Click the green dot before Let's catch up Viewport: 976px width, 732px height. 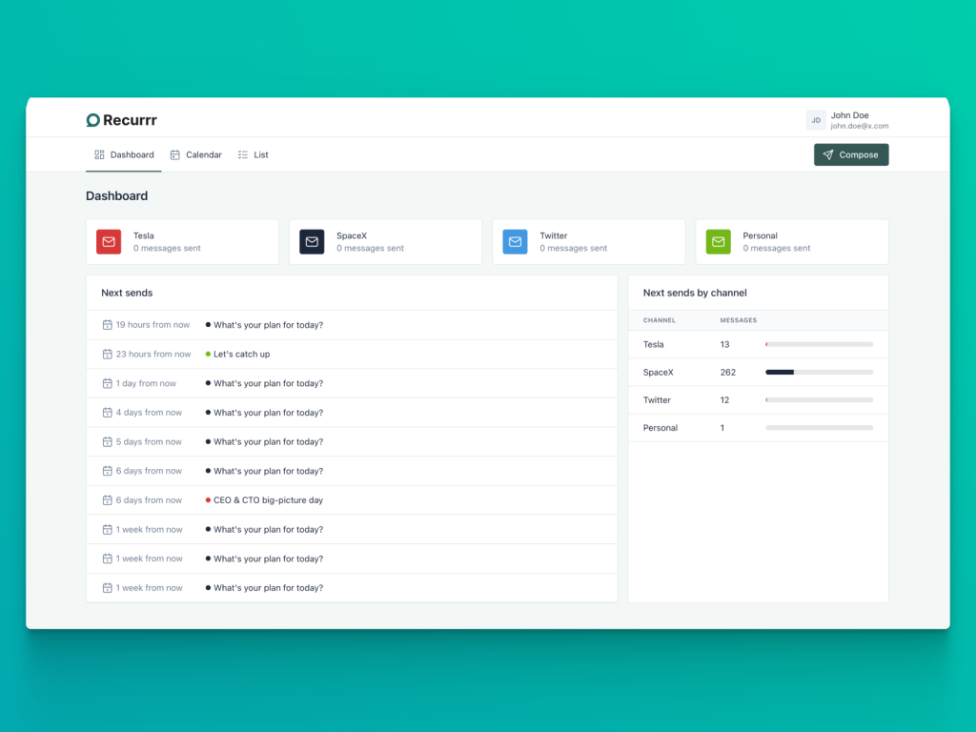(x=208, y=354)
